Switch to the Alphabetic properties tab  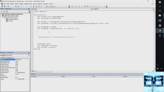pyautogui.click(x=3, y=57)
